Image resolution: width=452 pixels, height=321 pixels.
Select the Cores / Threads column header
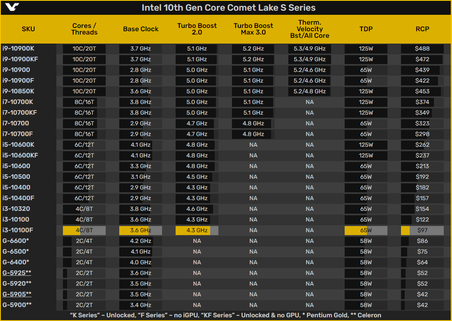(84, 29)
